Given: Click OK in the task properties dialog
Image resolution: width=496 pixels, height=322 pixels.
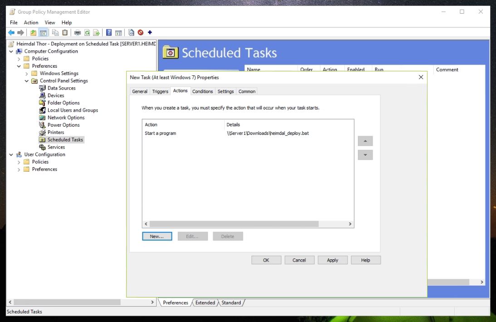Looking at the screenshot, I should pyautogui.click(x=266, y=260).
